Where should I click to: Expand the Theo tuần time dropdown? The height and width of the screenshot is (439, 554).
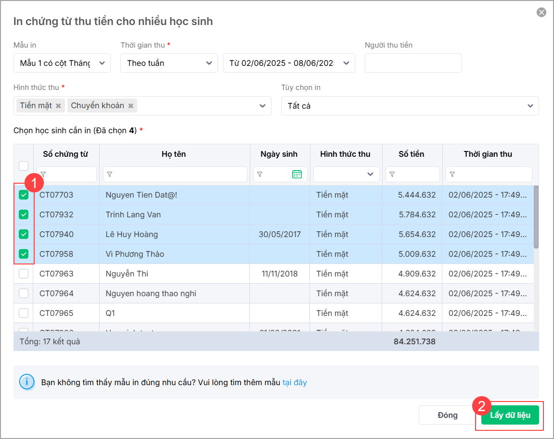point(168,63)
